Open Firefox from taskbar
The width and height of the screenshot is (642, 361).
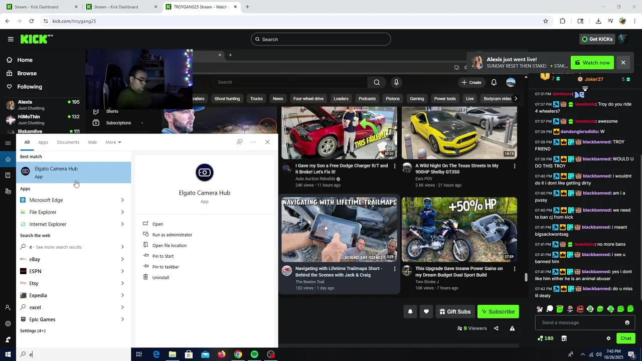pos(222,354)
